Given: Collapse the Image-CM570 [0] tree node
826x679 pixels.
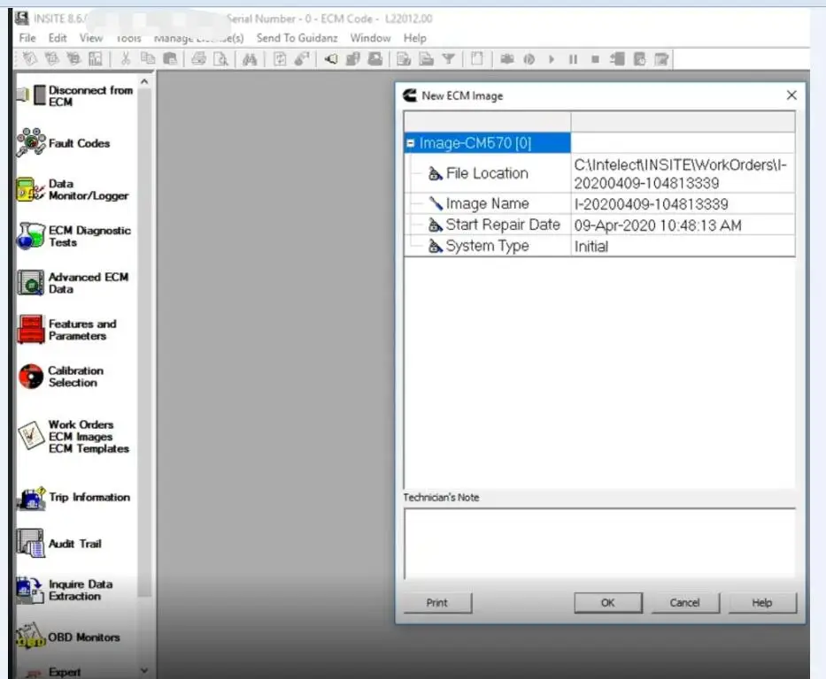Looking at the screenshot, I should (x=411, y=143).
